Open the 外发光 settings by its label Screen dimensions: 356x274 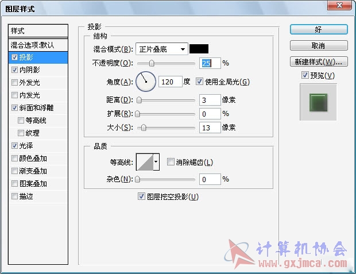click(29, 83)
